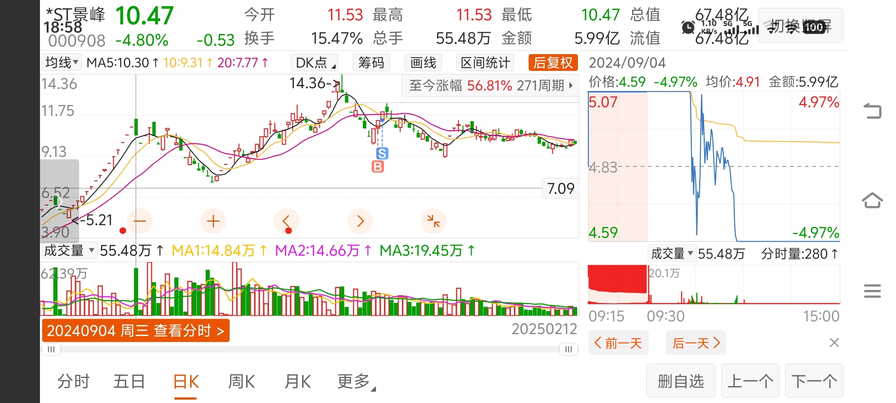Expand the DK点 options dropdown
Viewport: 896px width, 403px height.
[x=314, y=63]
